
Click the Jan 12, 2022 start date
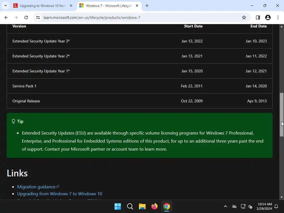(x=192, y=41)
